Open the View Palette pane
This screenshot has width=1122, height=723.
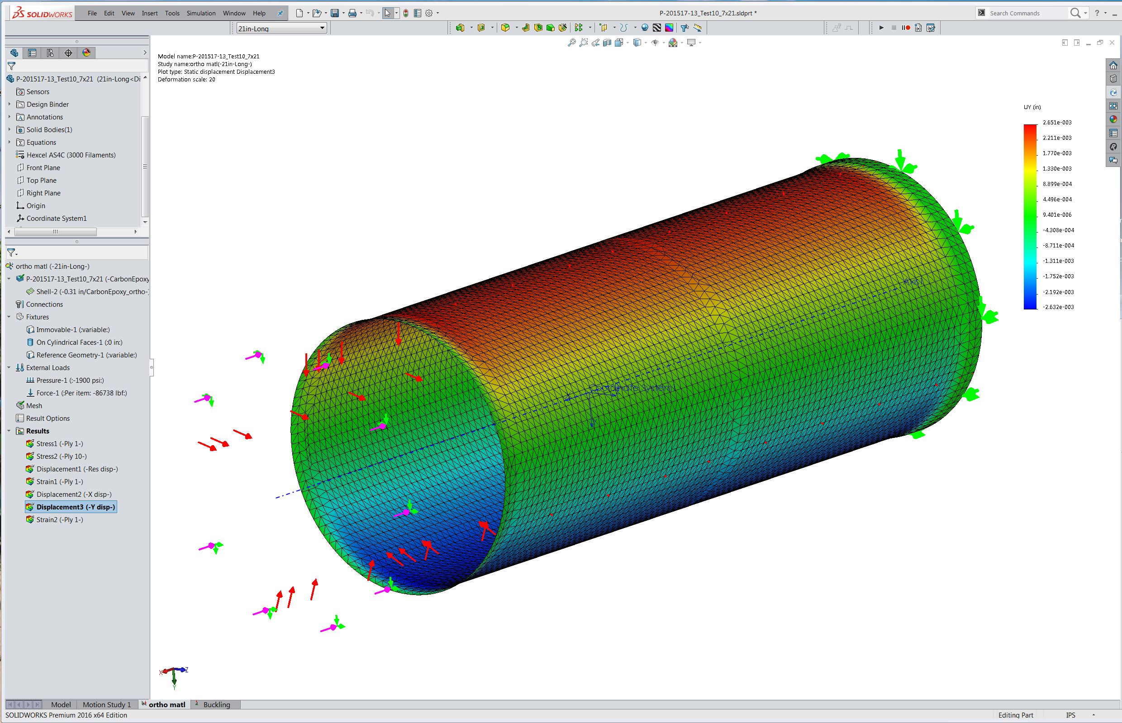pos(1113,106)
